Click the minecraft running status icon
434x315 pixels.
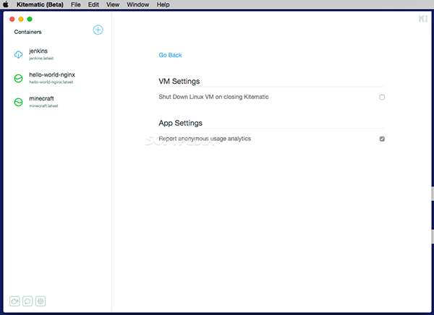[19, 103]
